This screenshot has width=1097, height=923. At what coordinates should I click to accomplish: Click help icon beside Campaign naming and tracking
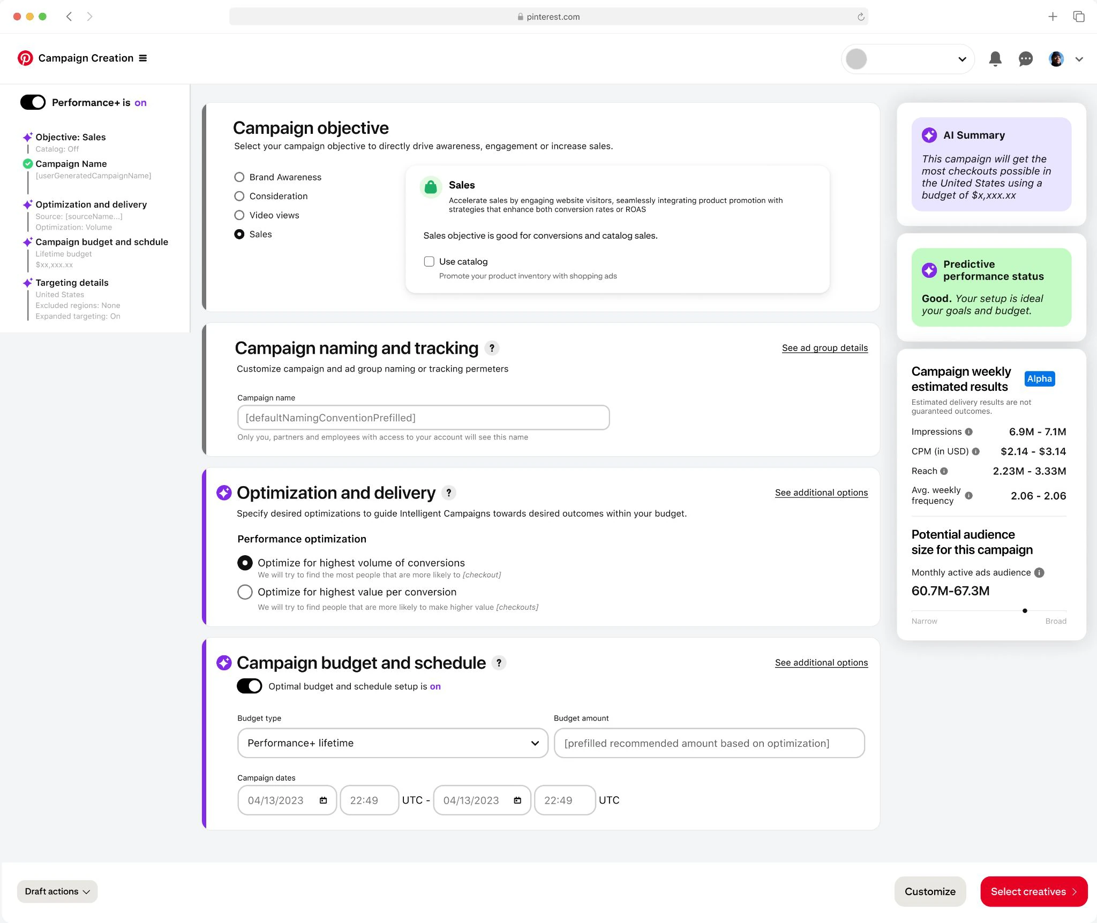492,348
